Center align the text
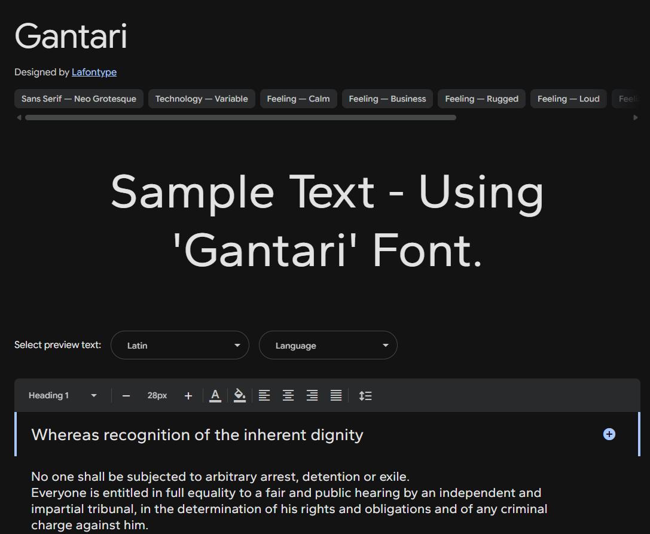This screenshot has height=534, width=650. tap(288, 395)
